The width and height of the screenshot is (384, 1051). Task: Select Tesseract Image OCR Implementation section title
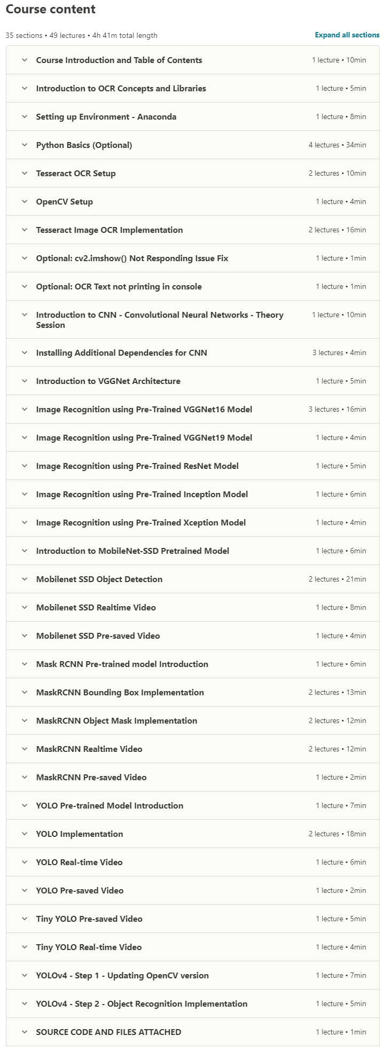pyautogui.click(x=109, y=230)
